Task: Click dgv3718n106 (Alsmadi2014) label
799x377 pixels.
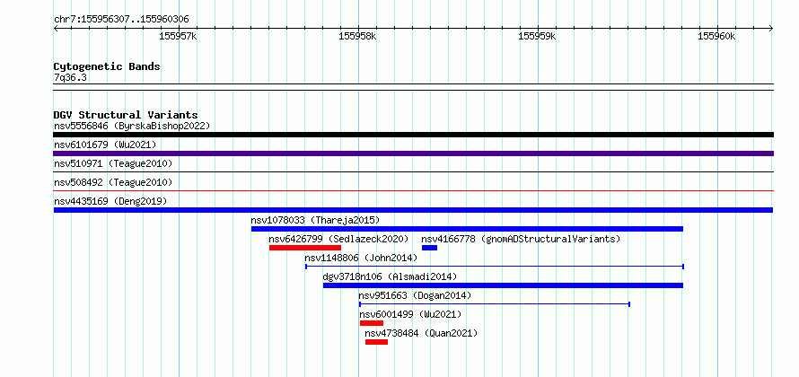Action: tap(390, 276)
